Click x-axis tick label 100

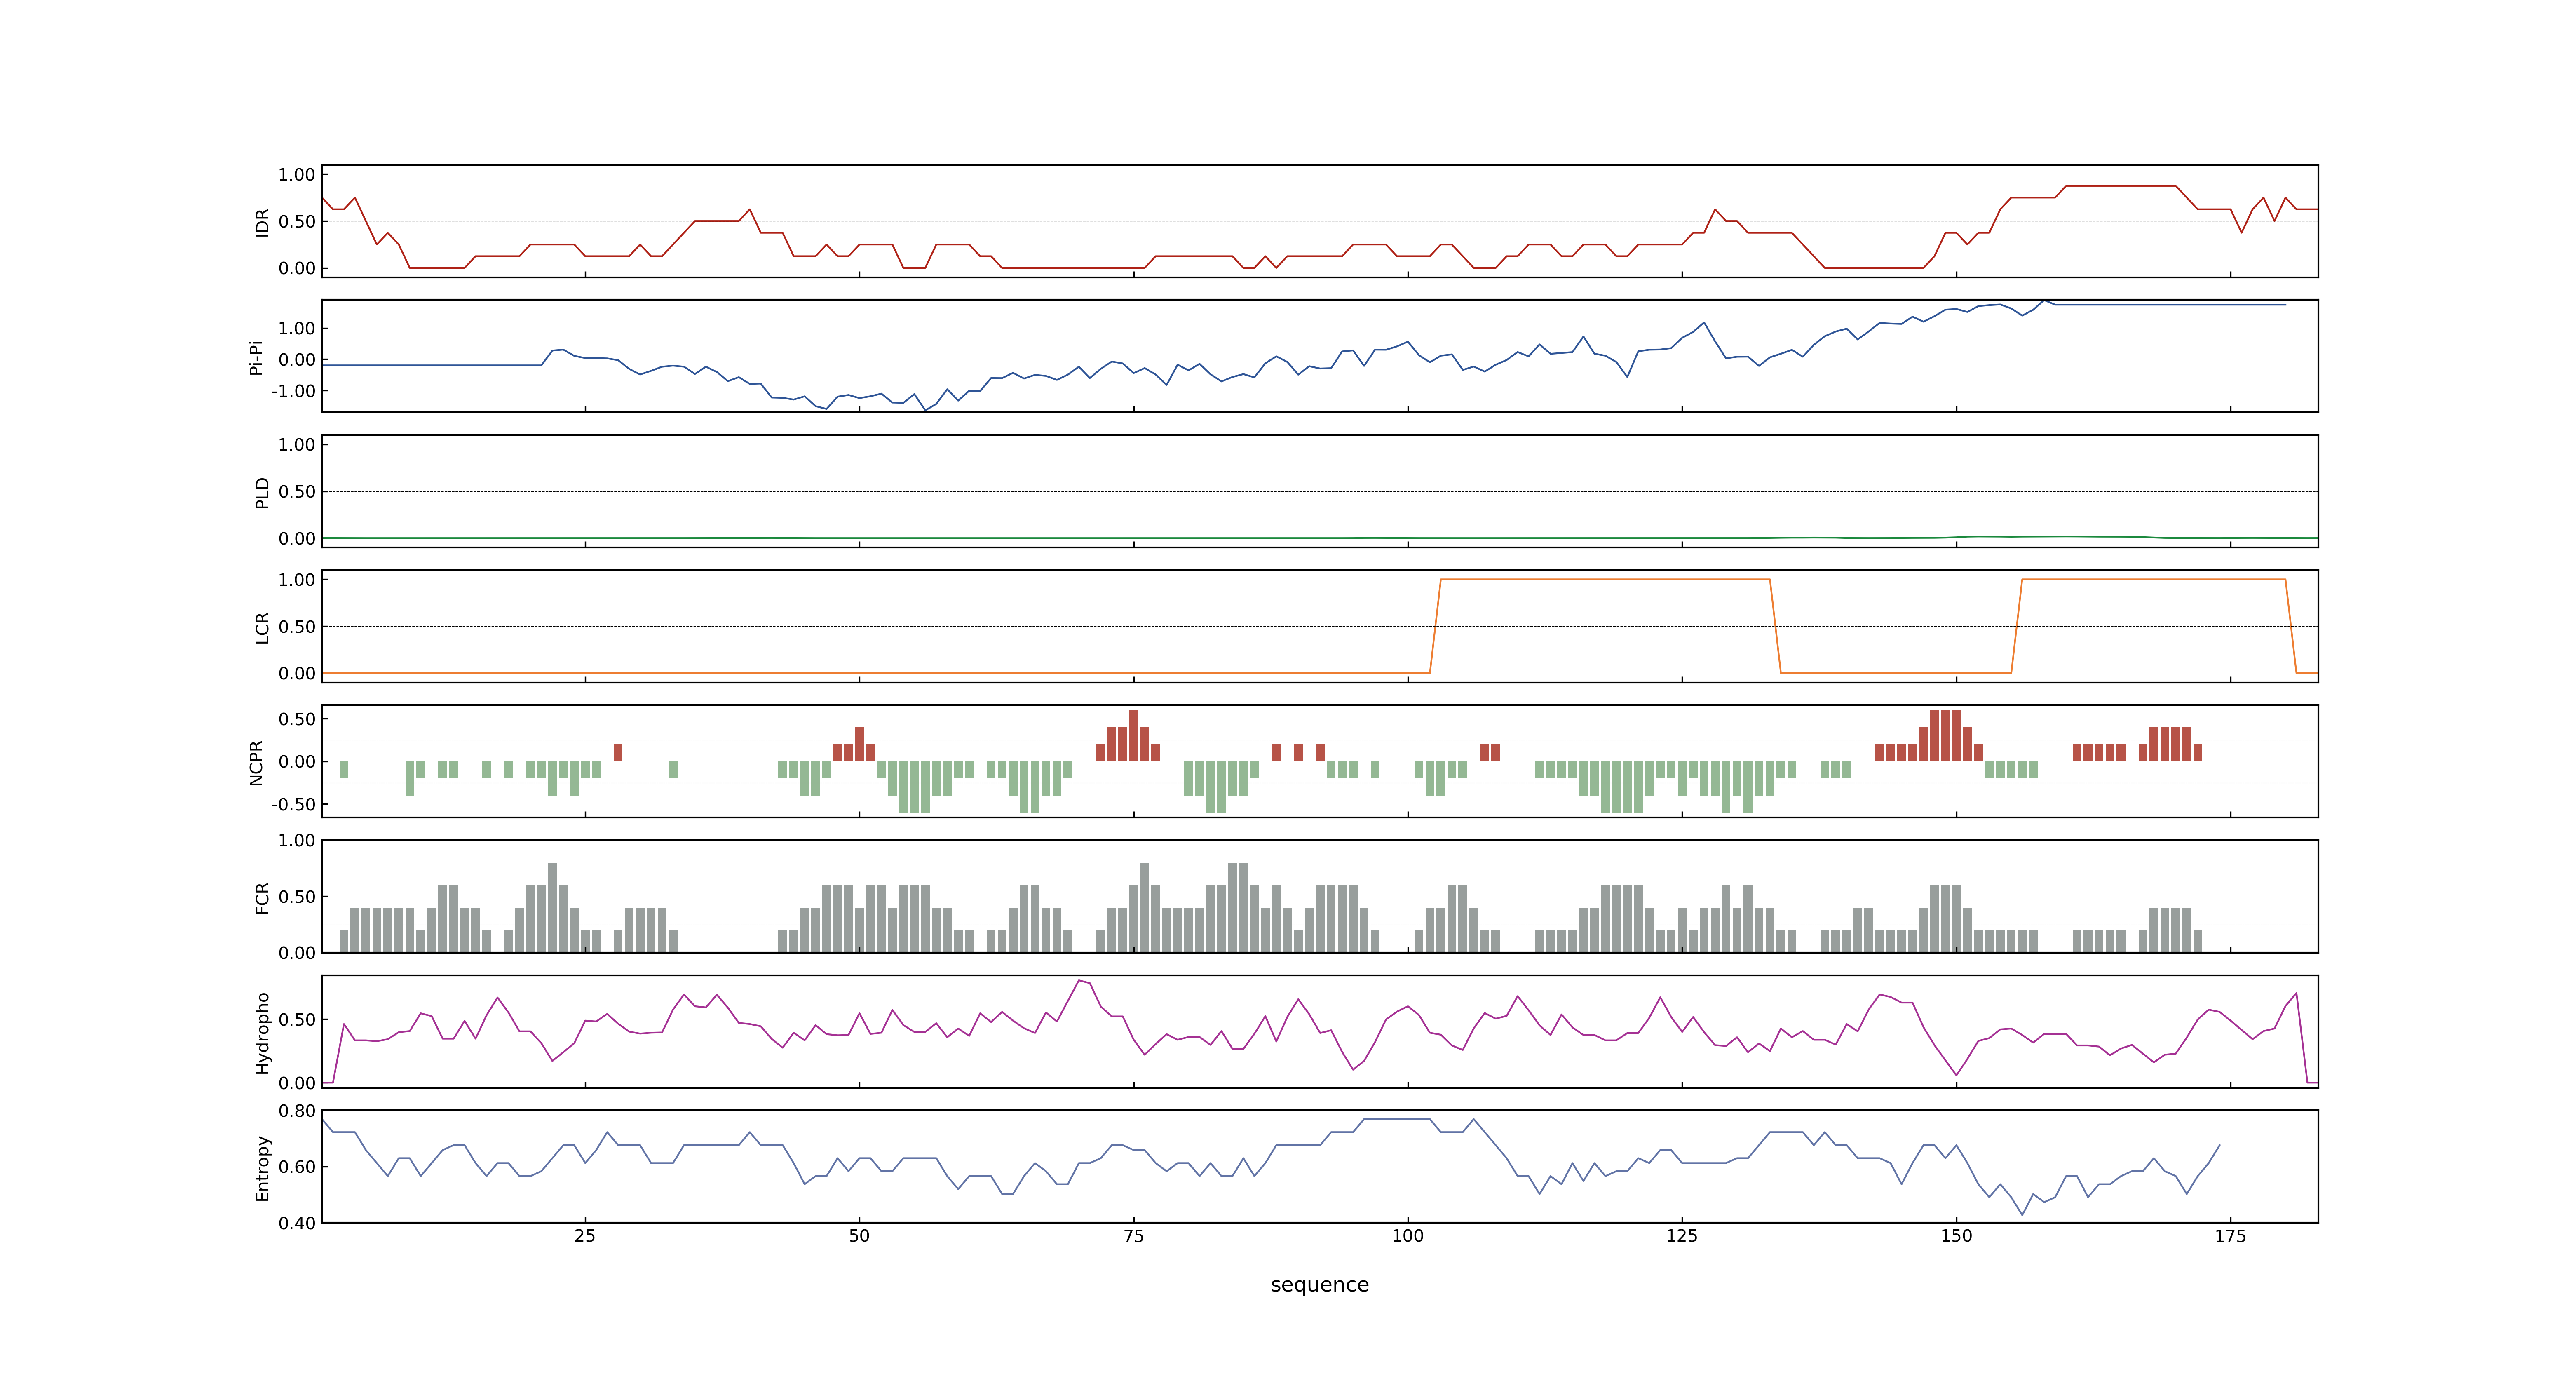1407,1236
